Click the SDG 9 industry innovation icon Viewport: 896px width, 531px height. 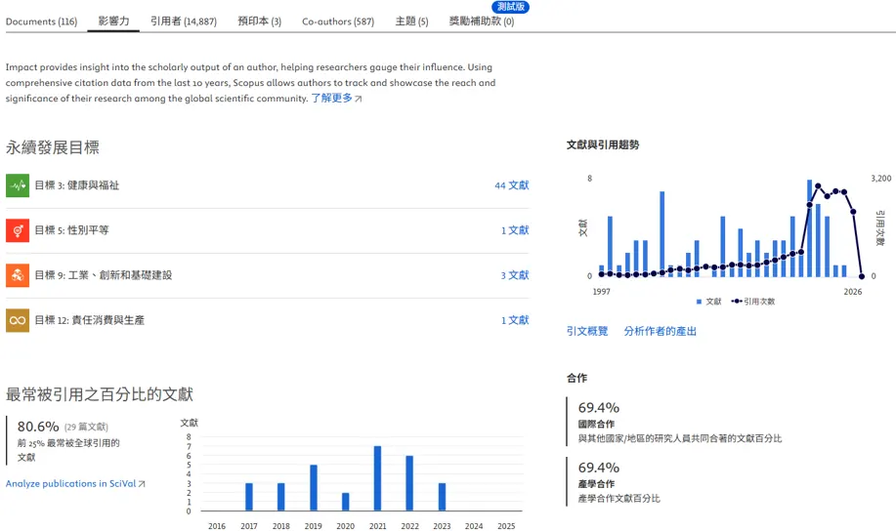18,275
